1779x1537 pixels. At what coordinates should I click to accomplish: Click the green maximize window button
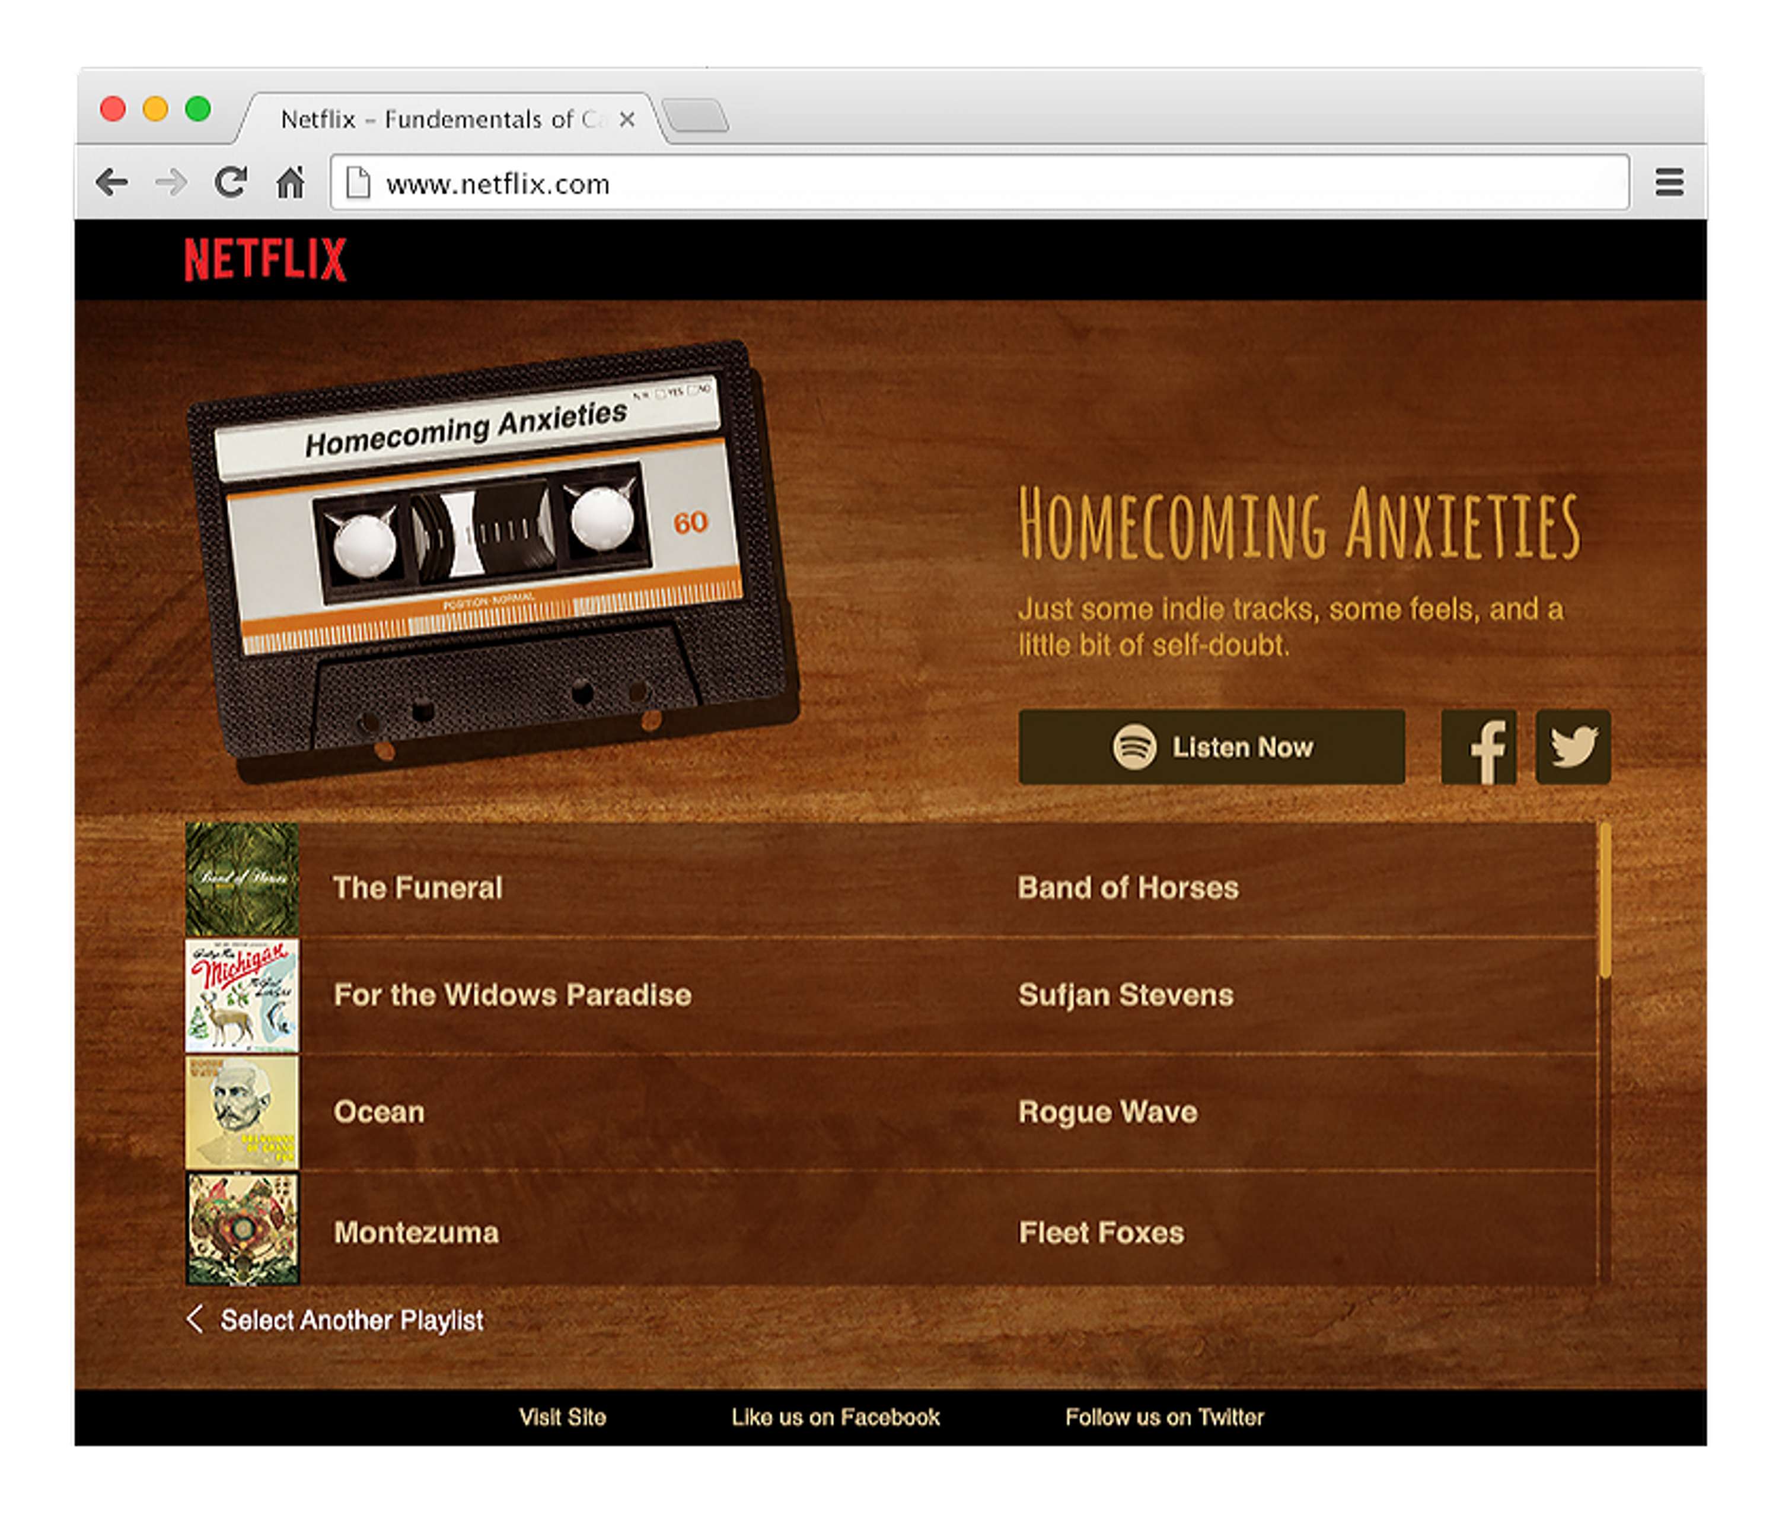197,109
